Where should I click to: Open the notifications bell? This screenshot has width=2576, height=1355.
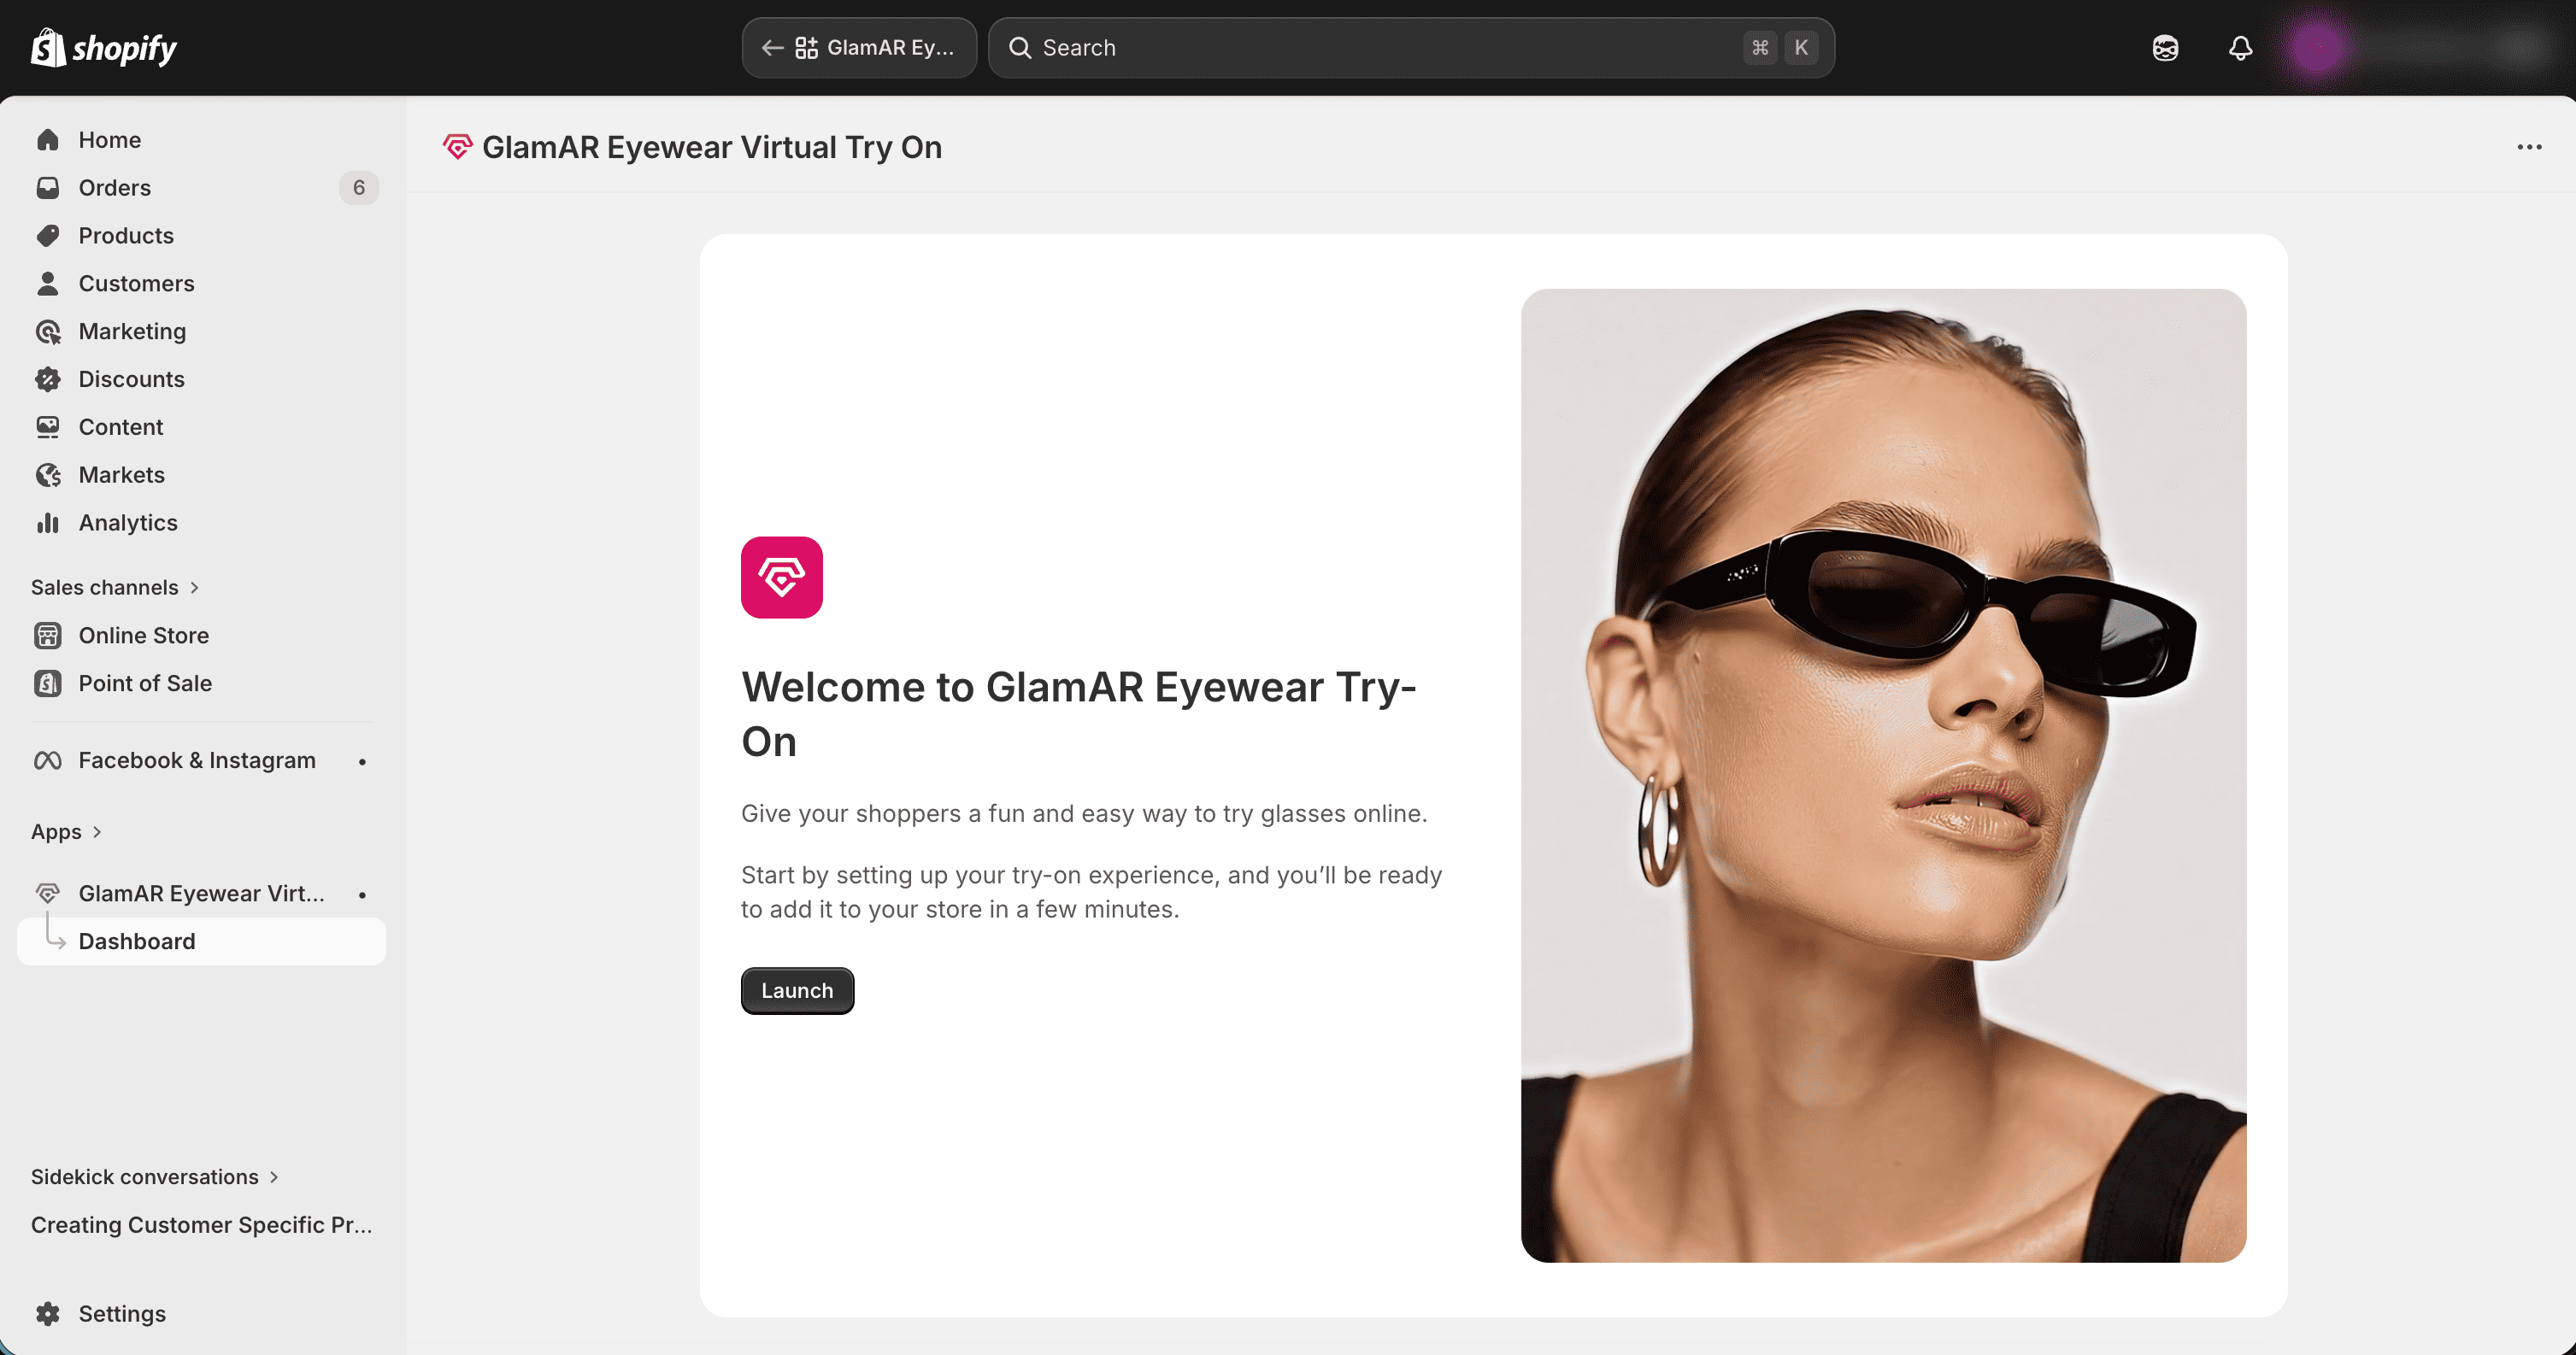pos(2240,48)
